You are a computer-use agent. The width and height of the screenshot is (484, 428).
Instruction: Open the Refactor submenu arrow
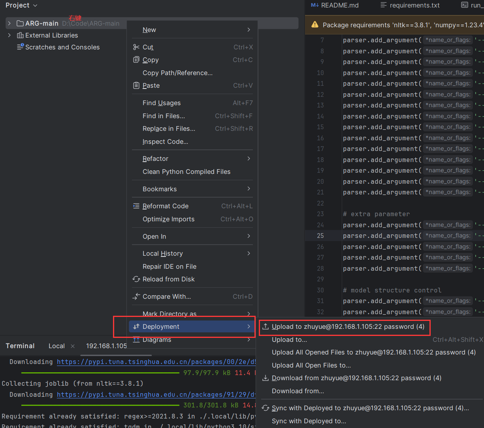click(x=249, y=158)
